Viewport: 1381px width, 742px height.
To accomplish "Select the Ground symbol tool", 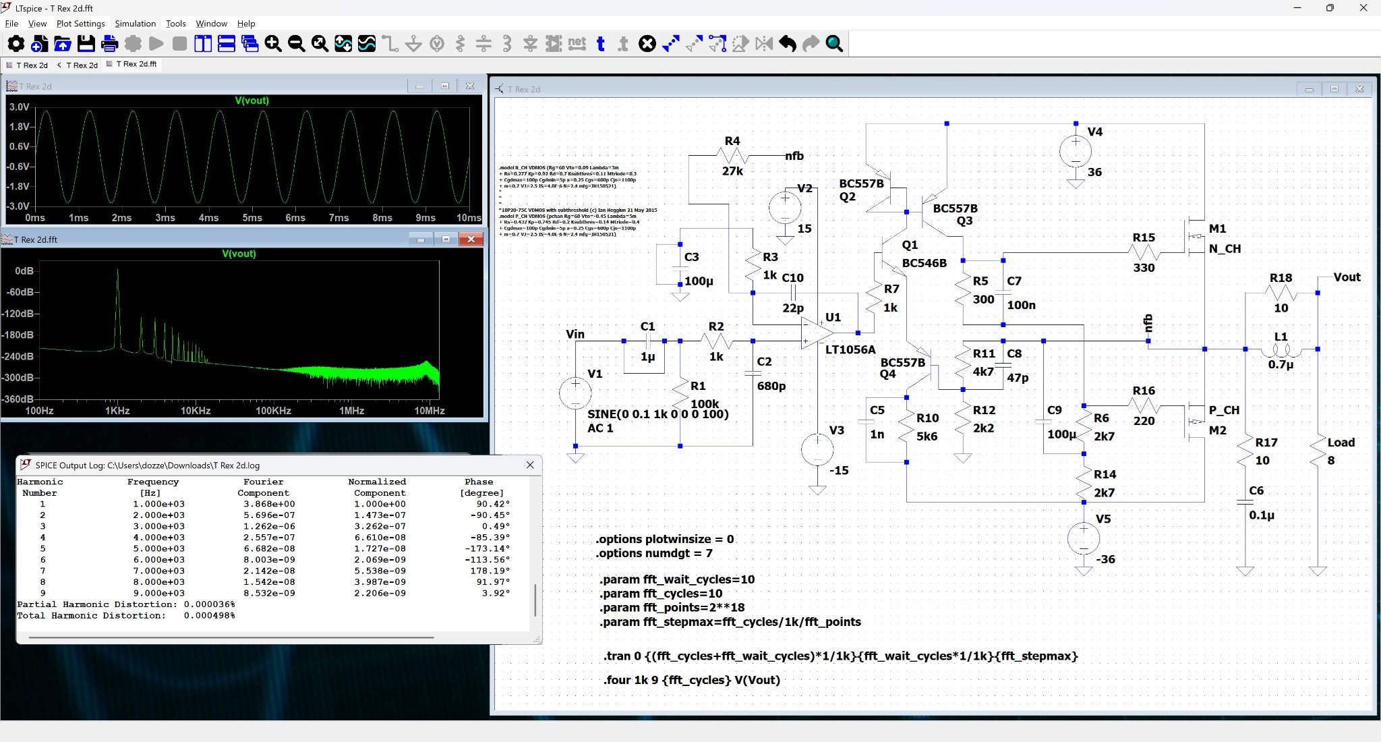I will point(413,44).
